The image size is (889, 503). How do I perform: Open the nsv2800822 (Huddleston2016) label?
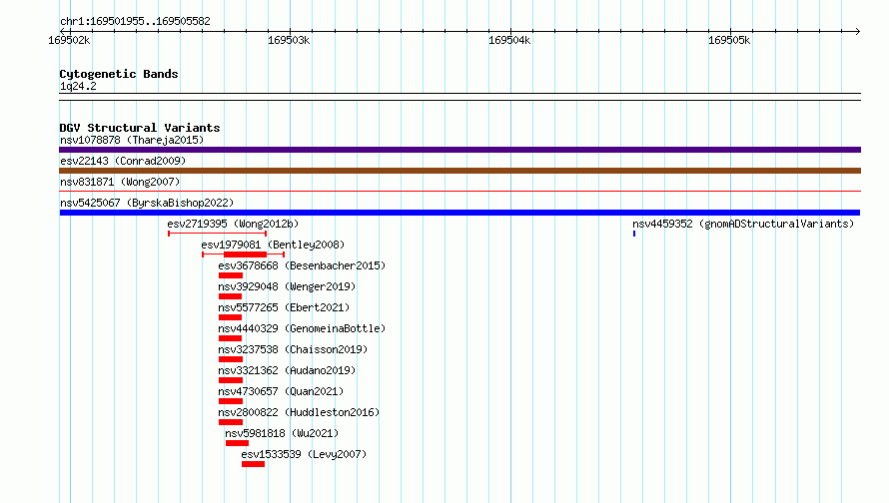coord(299,412)
